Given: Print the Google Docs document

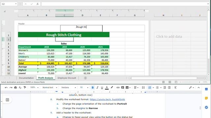Looking at the screenshot, I should (x=15, y=88).
